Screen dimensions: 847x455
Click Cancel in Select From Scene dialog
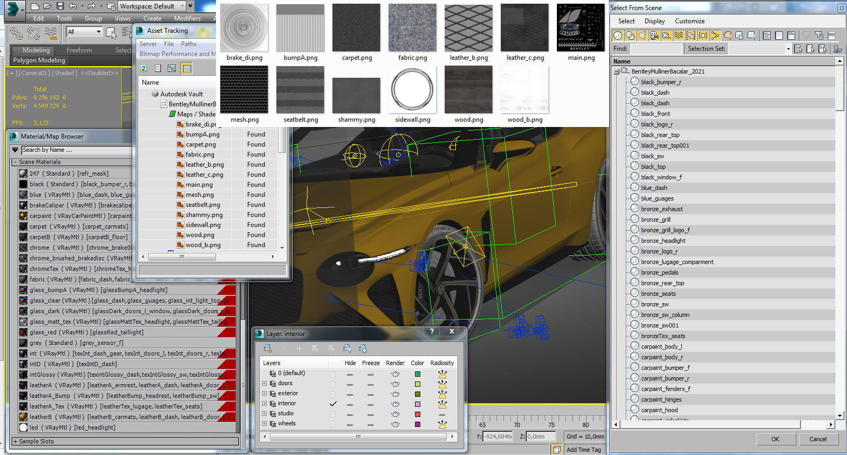click(x=818, y=439)
